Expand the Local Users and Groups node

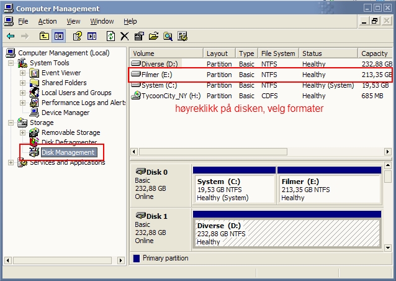[22, 93]
